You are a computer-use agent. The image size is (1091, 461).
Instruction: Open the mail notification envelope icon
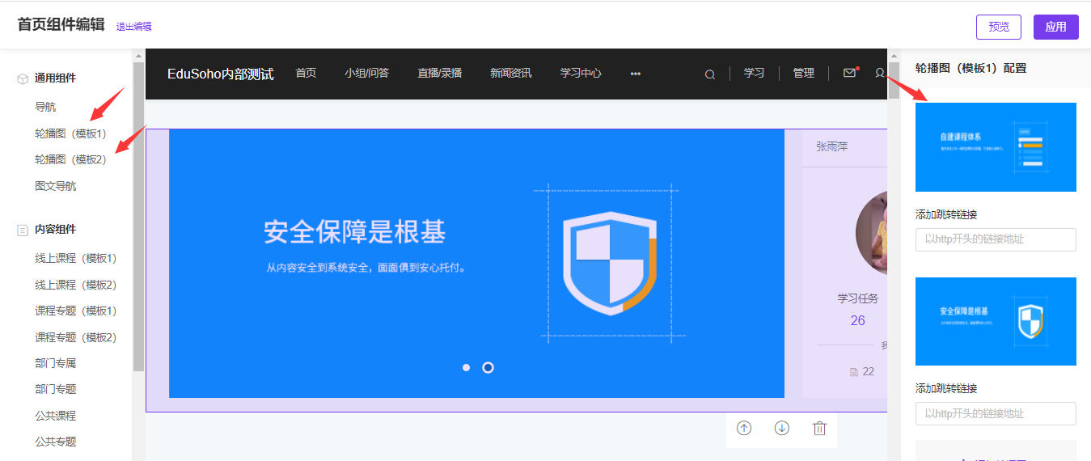point(849,73)
